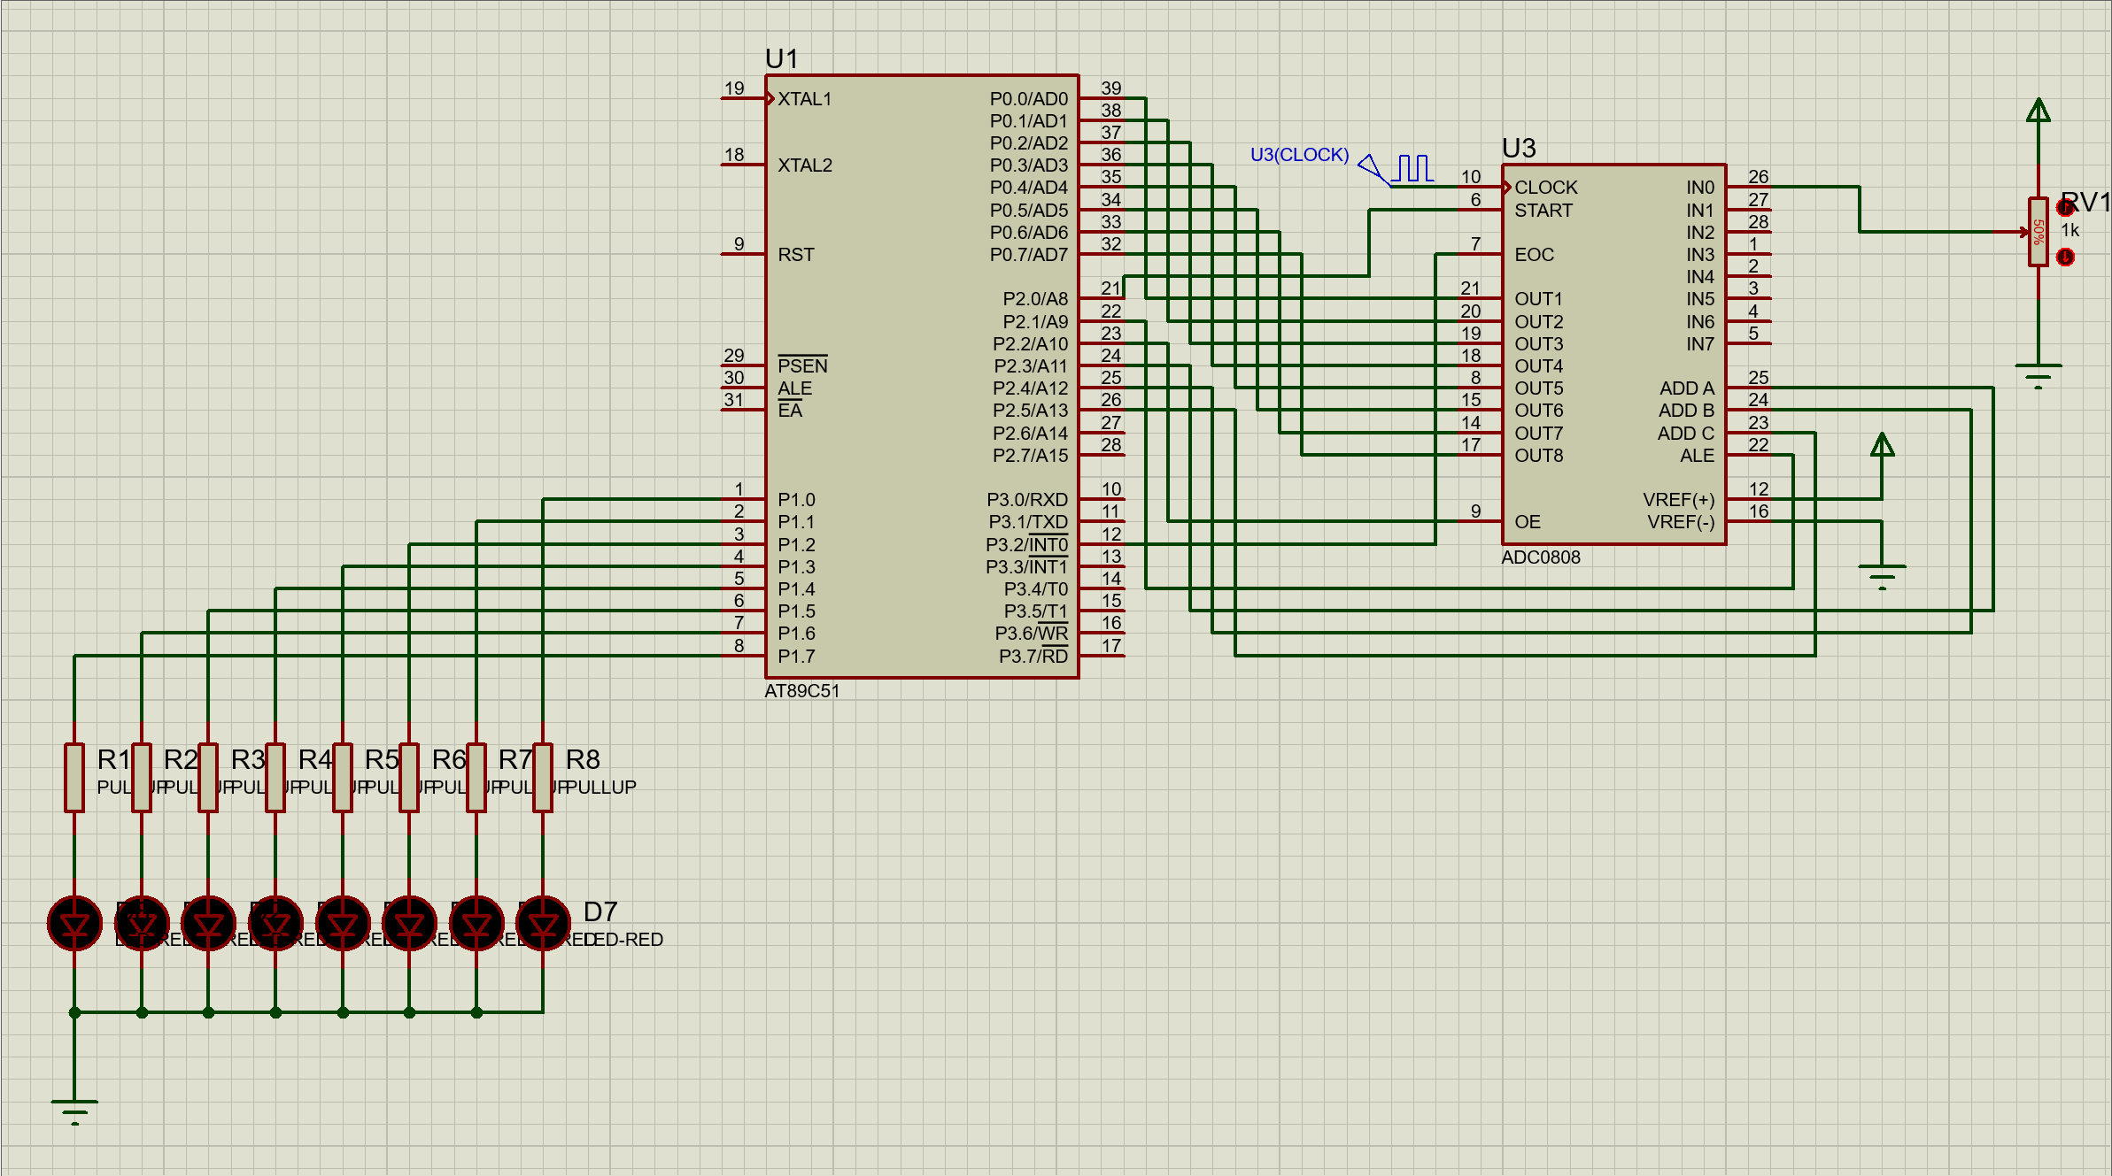Select the D7 LED-RED symbol

[543, 923]
